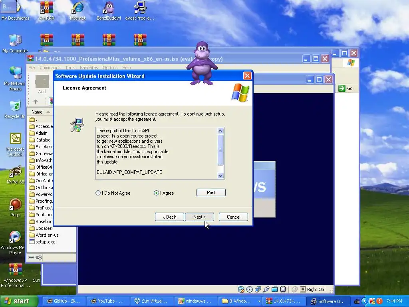Select the Catalog folder in WinRAR
Image resolution: width=409 pixels, height=307 pixels.
tap(40, 140)
